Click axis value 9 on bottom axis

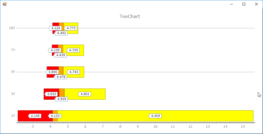[x=138, y=127]
